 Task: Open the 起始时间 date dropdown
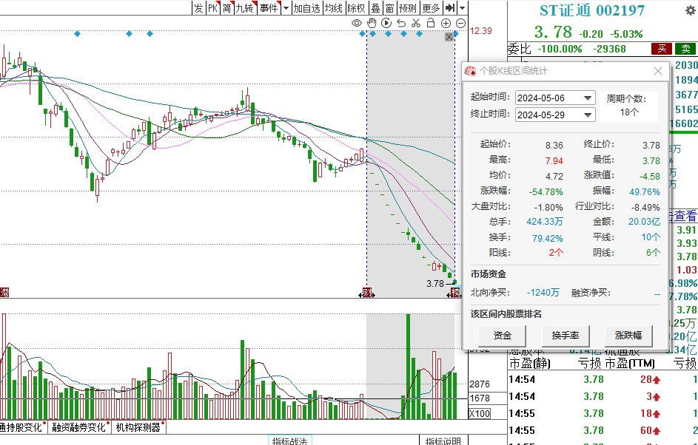coord(588,98)
